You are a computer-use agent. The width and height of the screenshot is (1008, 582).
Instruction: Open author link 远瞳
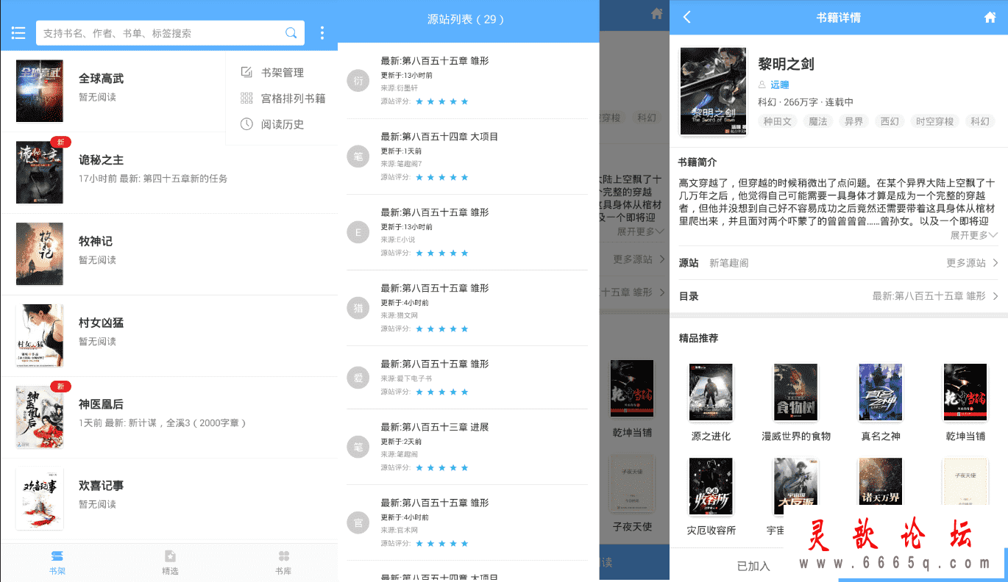780,85
